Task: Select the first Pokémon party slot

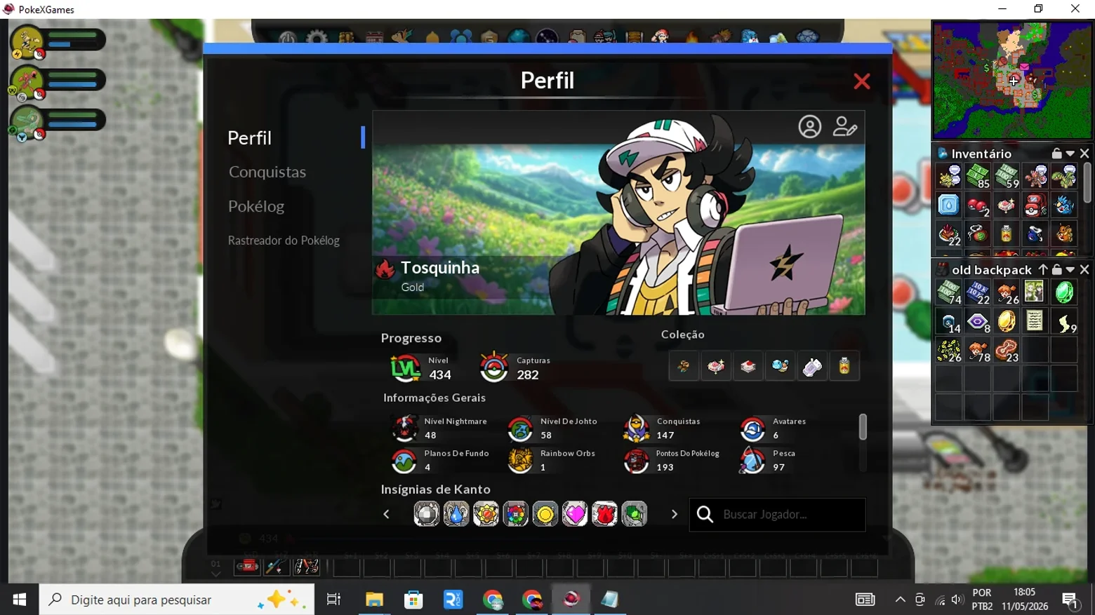Action: pyautogui.click(x=58, y=42)
